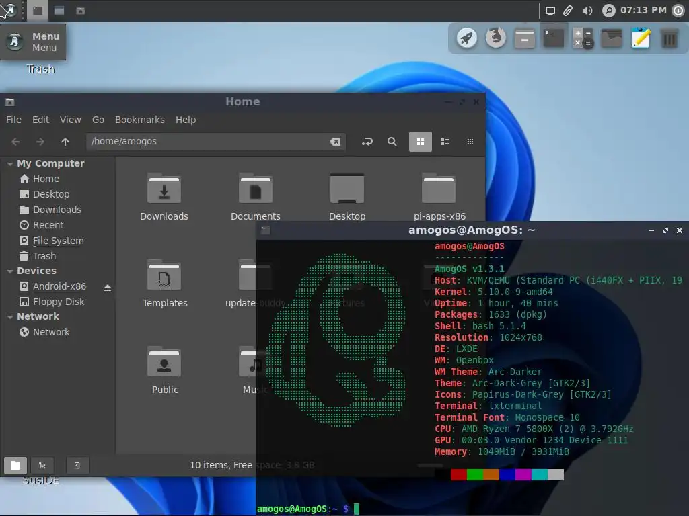Show places in the sidebar via status bar

pos(15,465)
